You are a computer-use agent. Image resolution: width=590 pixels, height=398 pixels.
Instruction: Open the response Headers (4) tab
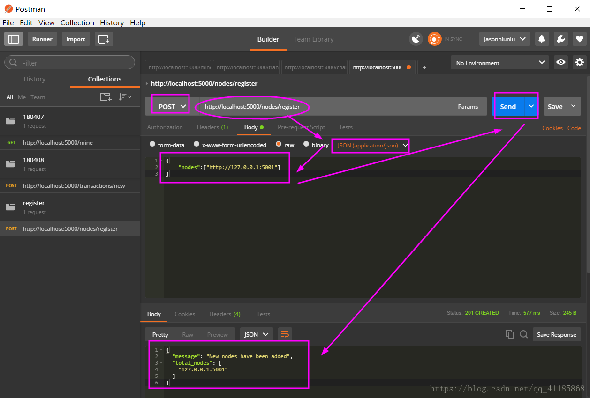tap(225, 314)
